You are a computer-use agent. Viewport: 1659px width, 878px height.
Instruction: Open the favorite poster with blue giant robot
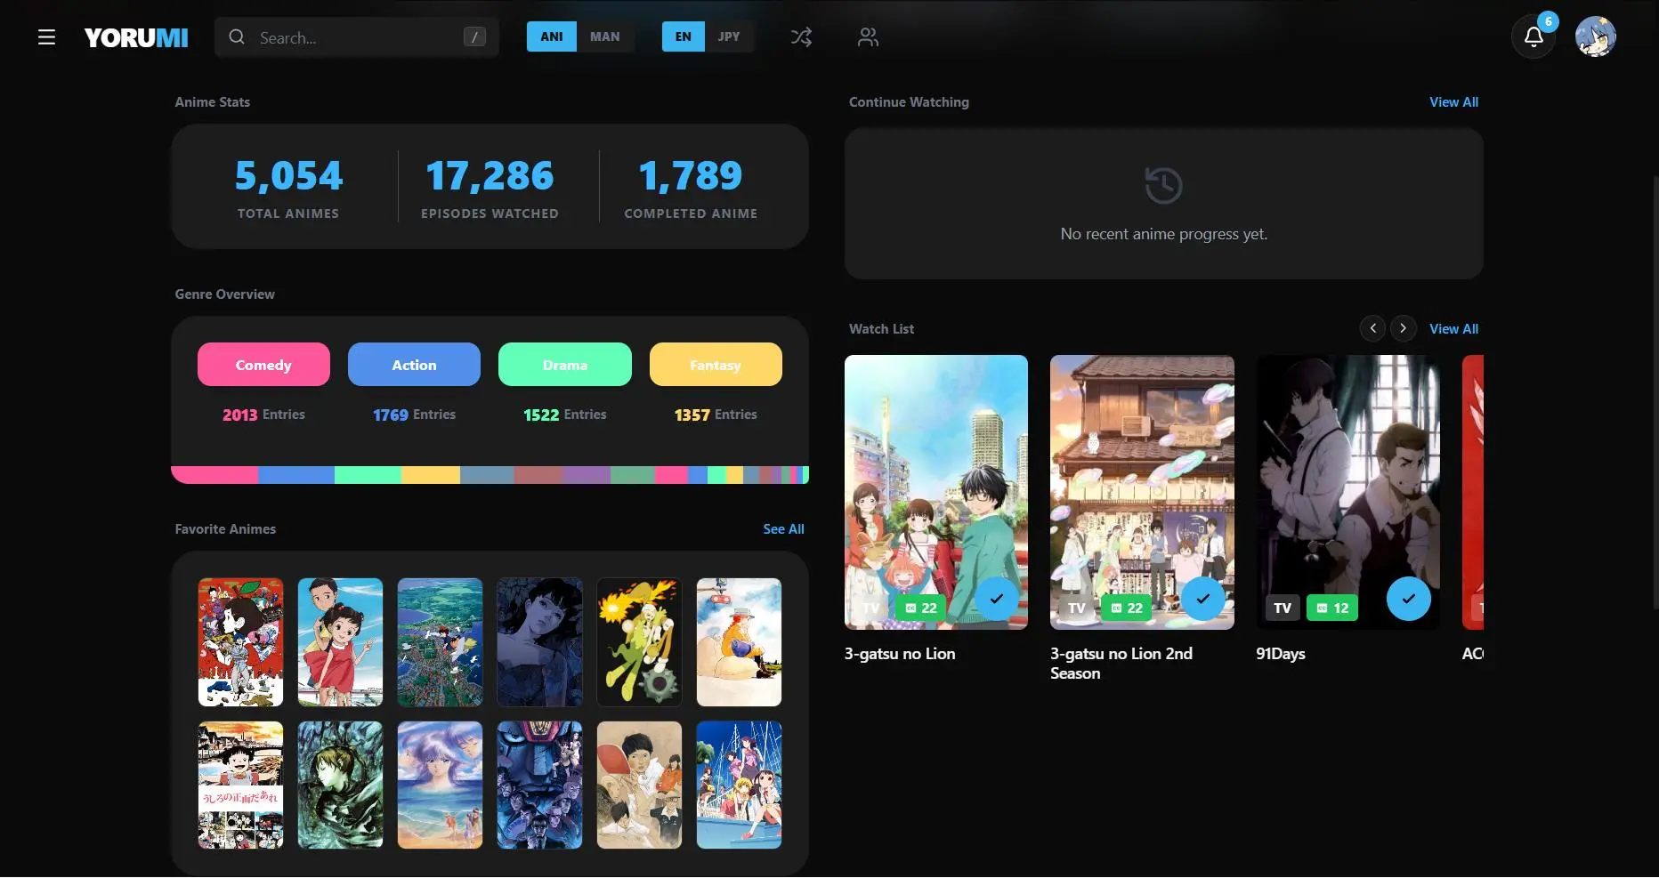[x=539, y=785]
